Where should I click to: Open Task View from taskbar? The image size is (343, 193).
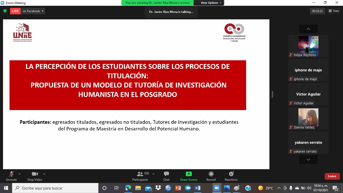click(x=117, y=188)
